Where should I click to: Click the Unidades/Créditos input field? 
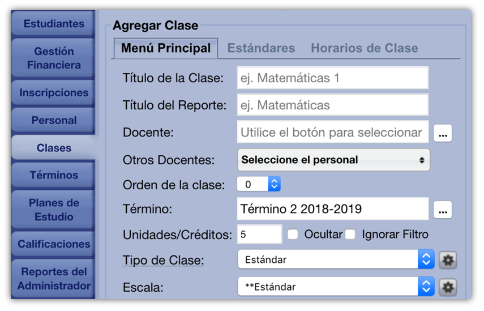coord(259,235)
